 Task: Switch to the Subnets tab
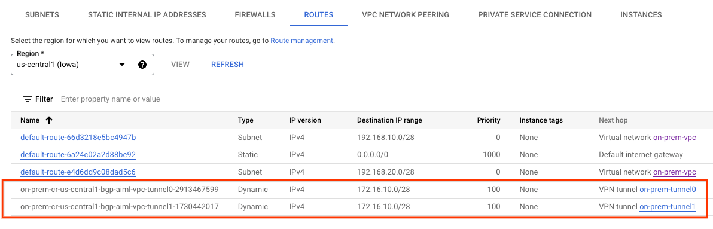(x=42, y=15)
